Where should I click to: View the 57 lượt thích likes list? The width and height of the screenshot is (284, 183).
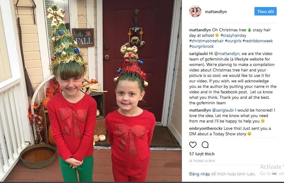coord(202,154)
